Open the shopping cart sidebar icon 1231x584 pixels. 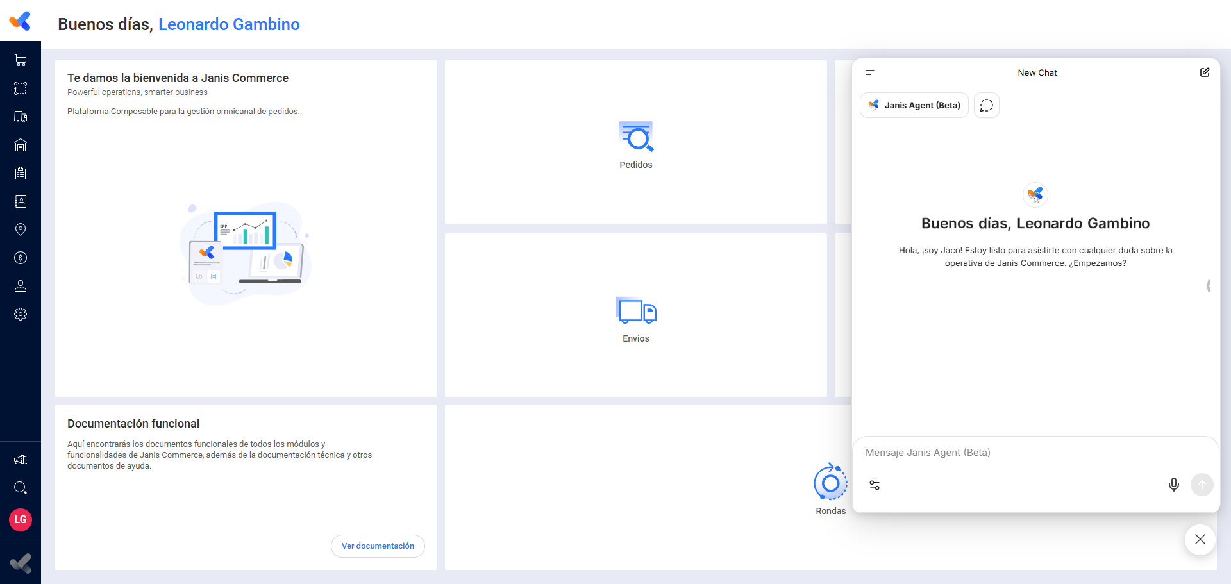click(21, 60)
